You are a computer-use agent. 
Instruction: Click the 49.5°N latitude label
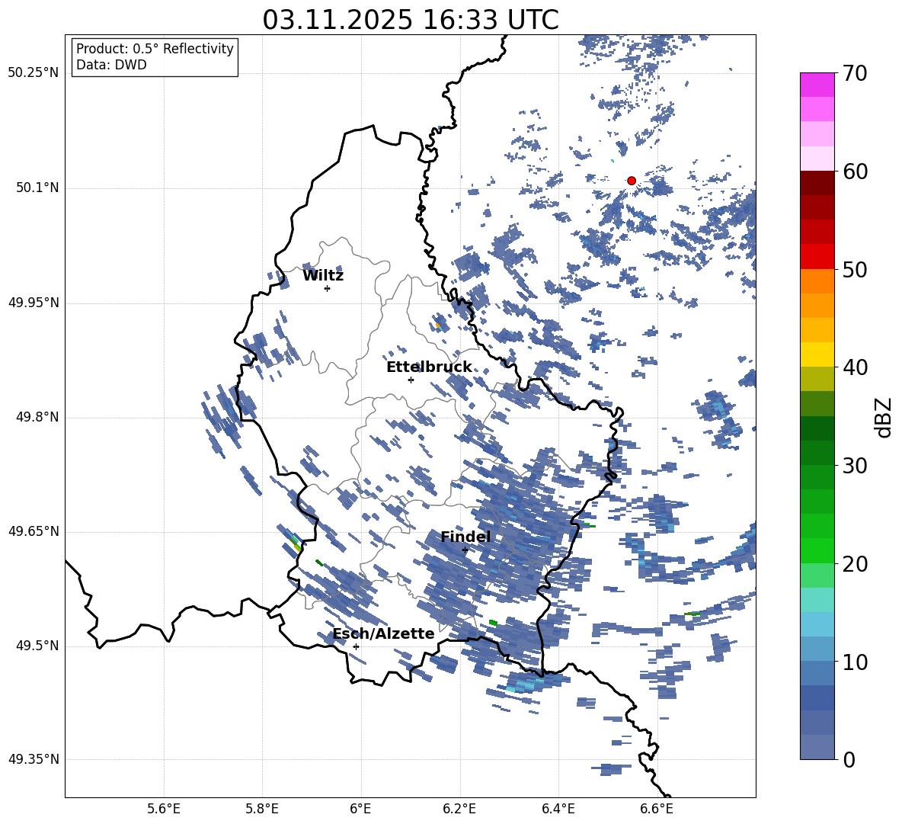(x=37, y=646)
